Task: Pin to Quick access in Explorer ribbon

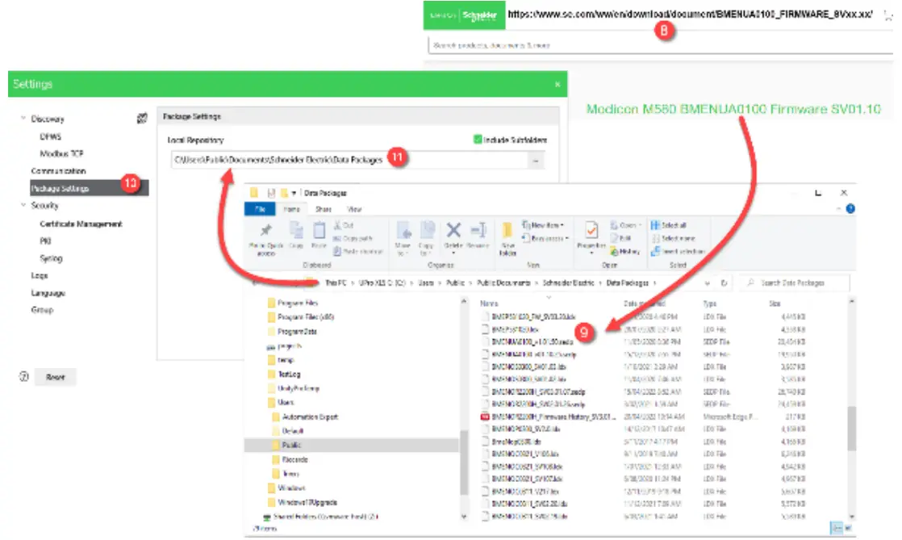Action: (265, 239)
